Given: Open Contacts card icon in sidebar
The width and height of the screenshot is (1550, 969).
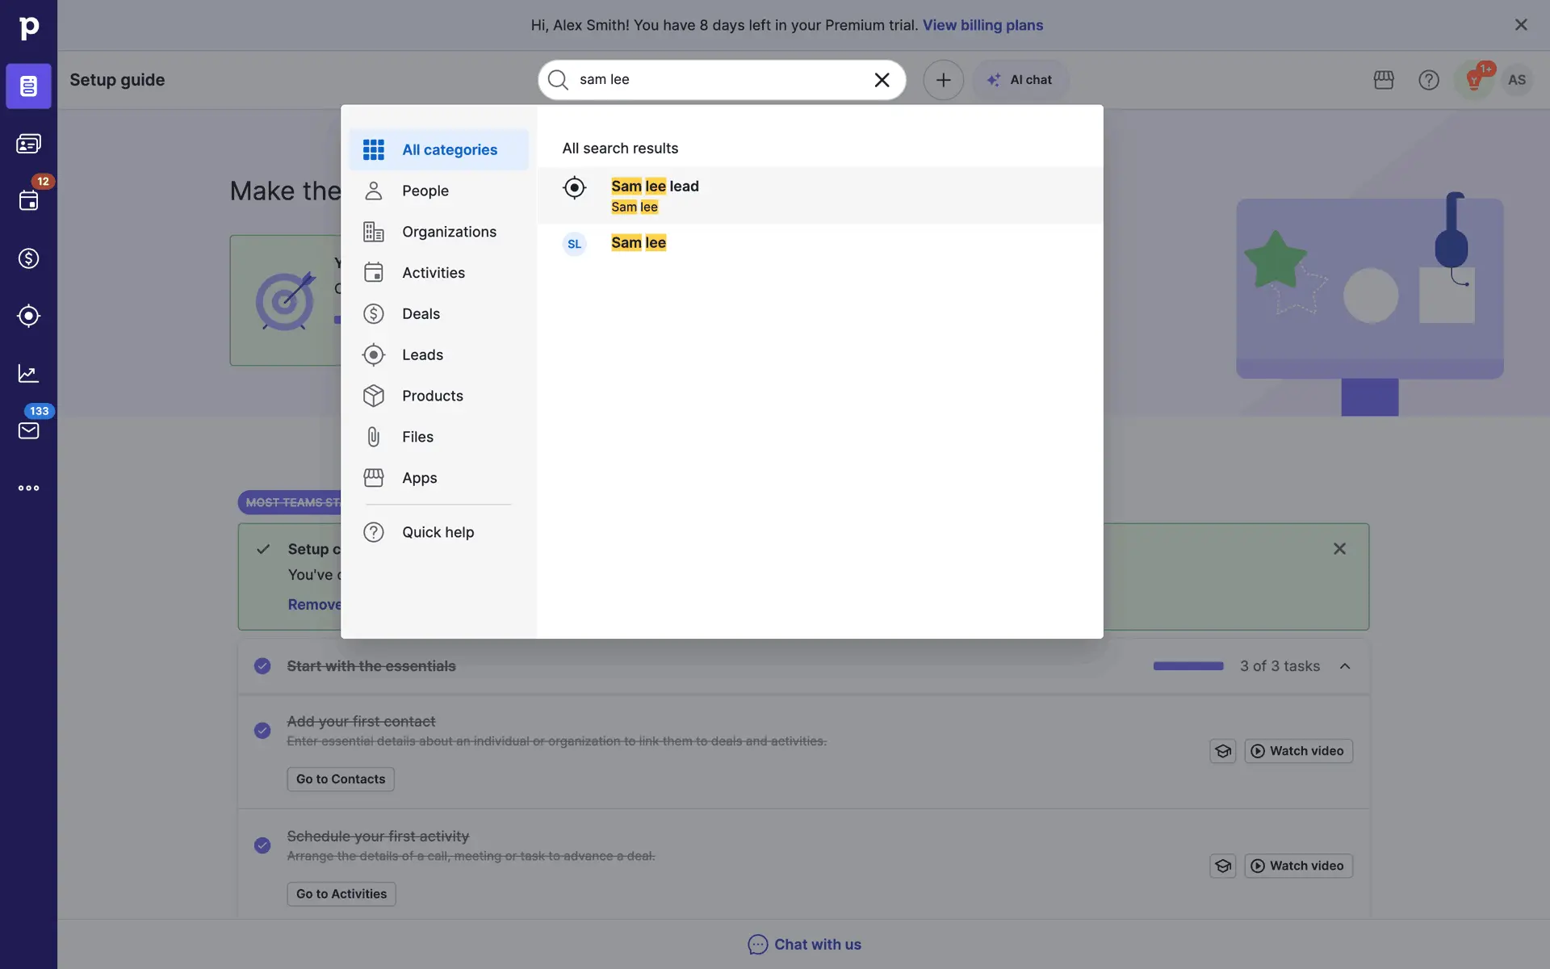Looking at the screenshot, I should (28, 144).
